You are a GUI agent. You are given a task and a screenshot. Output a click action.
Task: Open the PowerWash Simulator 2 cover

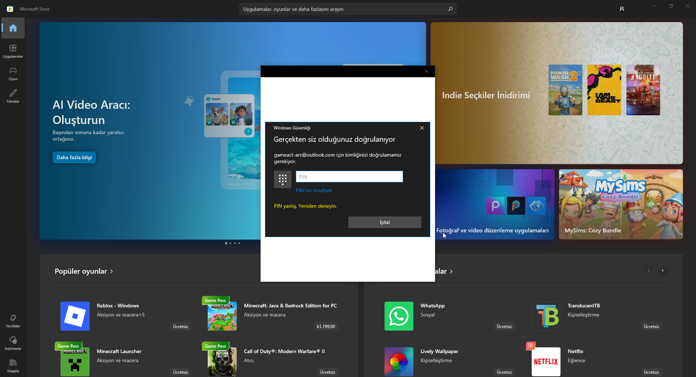pyautogui.click(x=565, y=90)
